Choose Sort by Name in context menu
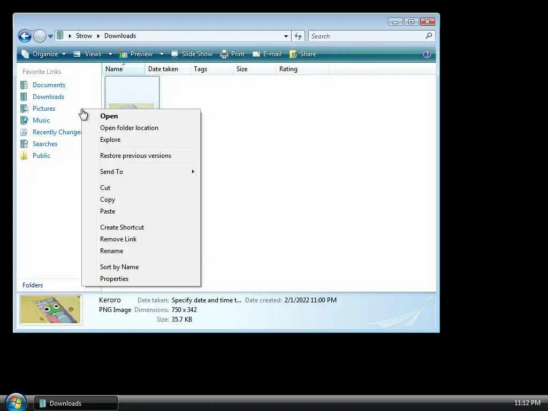This screenshot has width=548, height=411. point(141,267)
